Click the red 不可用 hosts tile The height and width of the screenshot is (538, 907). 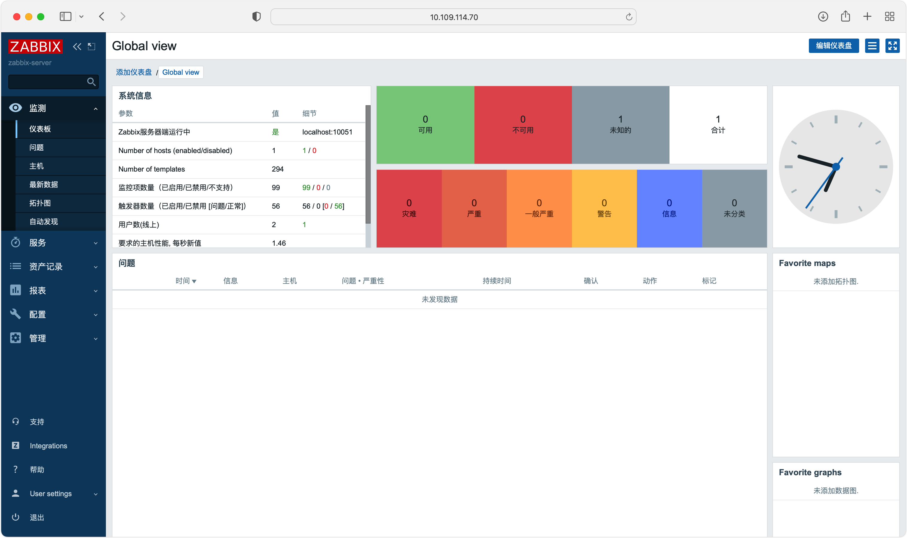pos(523,125)
